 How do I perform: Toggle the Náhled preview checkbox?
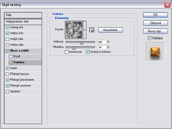[150, 38]
